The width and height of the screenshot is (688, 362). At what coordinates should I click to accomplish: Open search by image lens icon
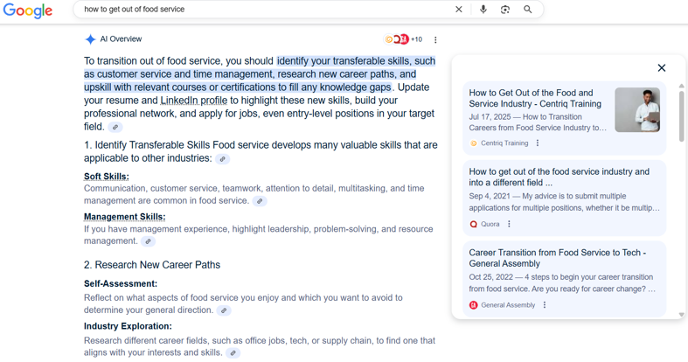(x=505, y=10)
